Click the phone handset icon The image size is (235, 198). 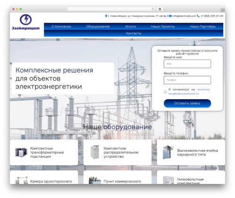[x=198, y=16]
